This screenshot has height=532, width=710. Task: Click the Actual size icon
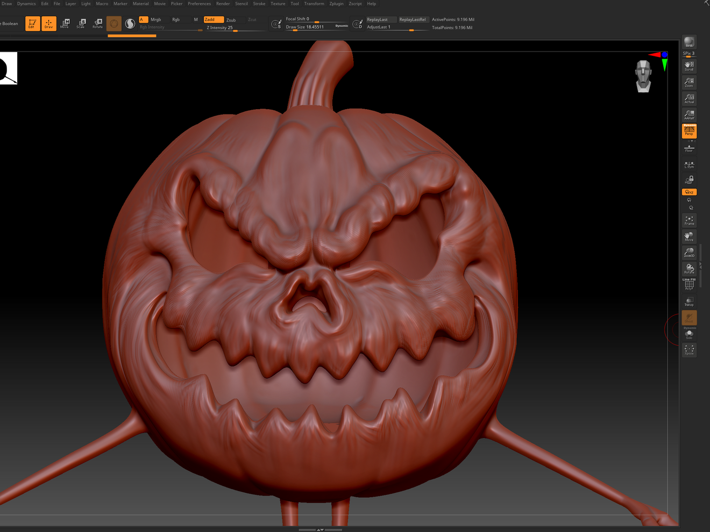click(689, 98)
